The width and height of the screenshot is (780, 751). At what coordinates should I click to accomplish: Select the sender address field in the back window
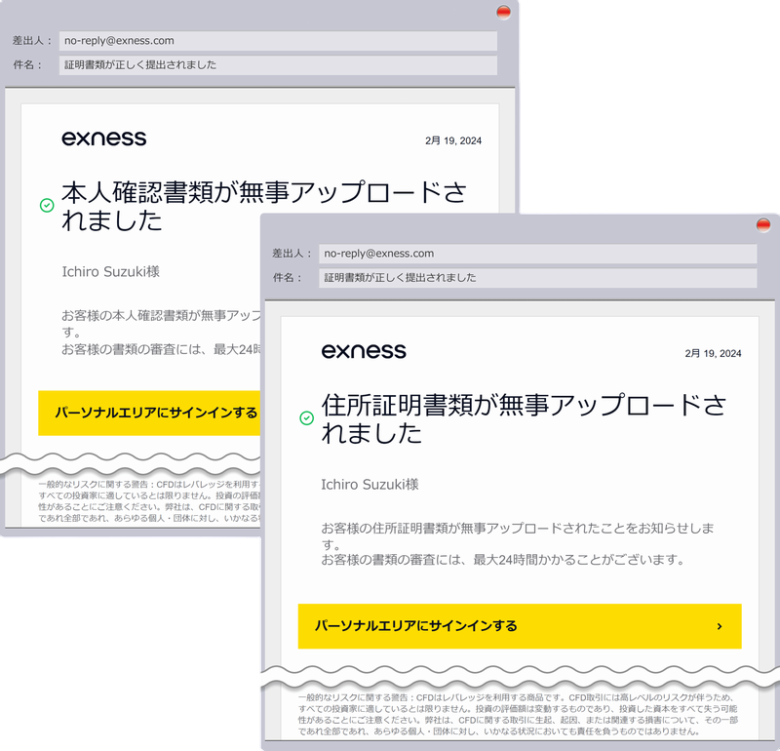point(277,41)
